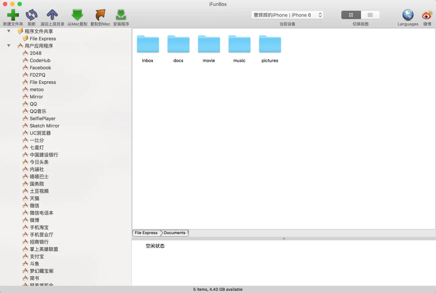Select SelfiePlayer in the app list
Viewport: 436px width, 293px height.
click(x=39, y=118)
